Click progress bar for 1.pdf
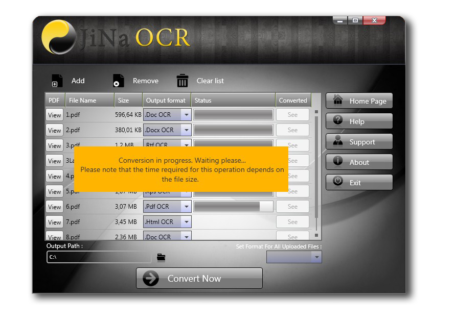This screenshot has width=455, height=323. tap(233, 115)
